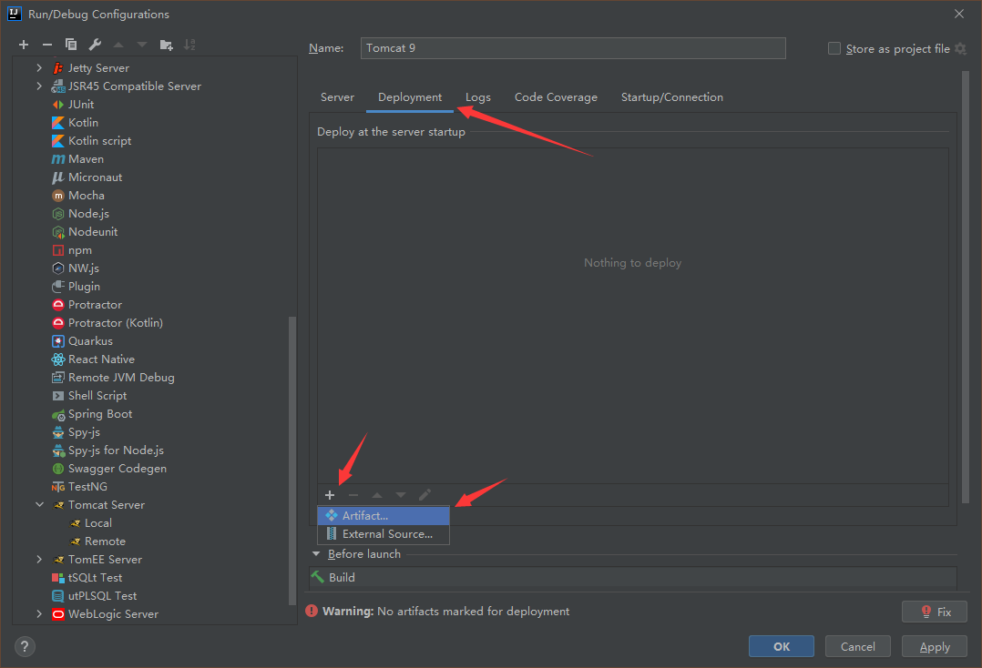
Task: Collapse the Tomcat Server node
Action: coord(39,505)
